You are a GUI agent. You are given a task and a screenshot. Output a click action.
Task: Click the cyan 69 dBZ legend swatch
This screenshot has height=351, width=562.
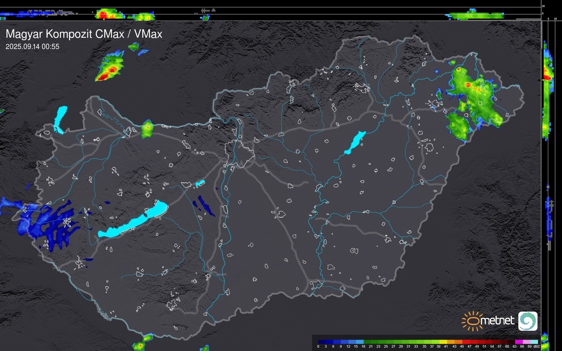point(534,342)
